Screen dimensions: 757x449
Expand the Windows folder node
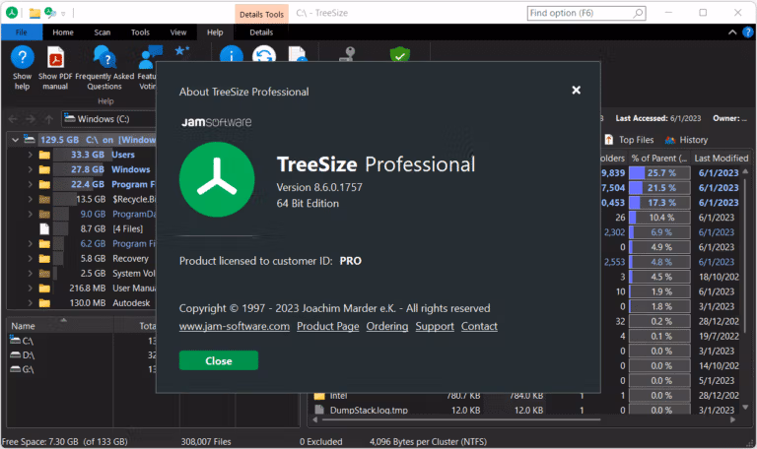[x=30, y=169]
